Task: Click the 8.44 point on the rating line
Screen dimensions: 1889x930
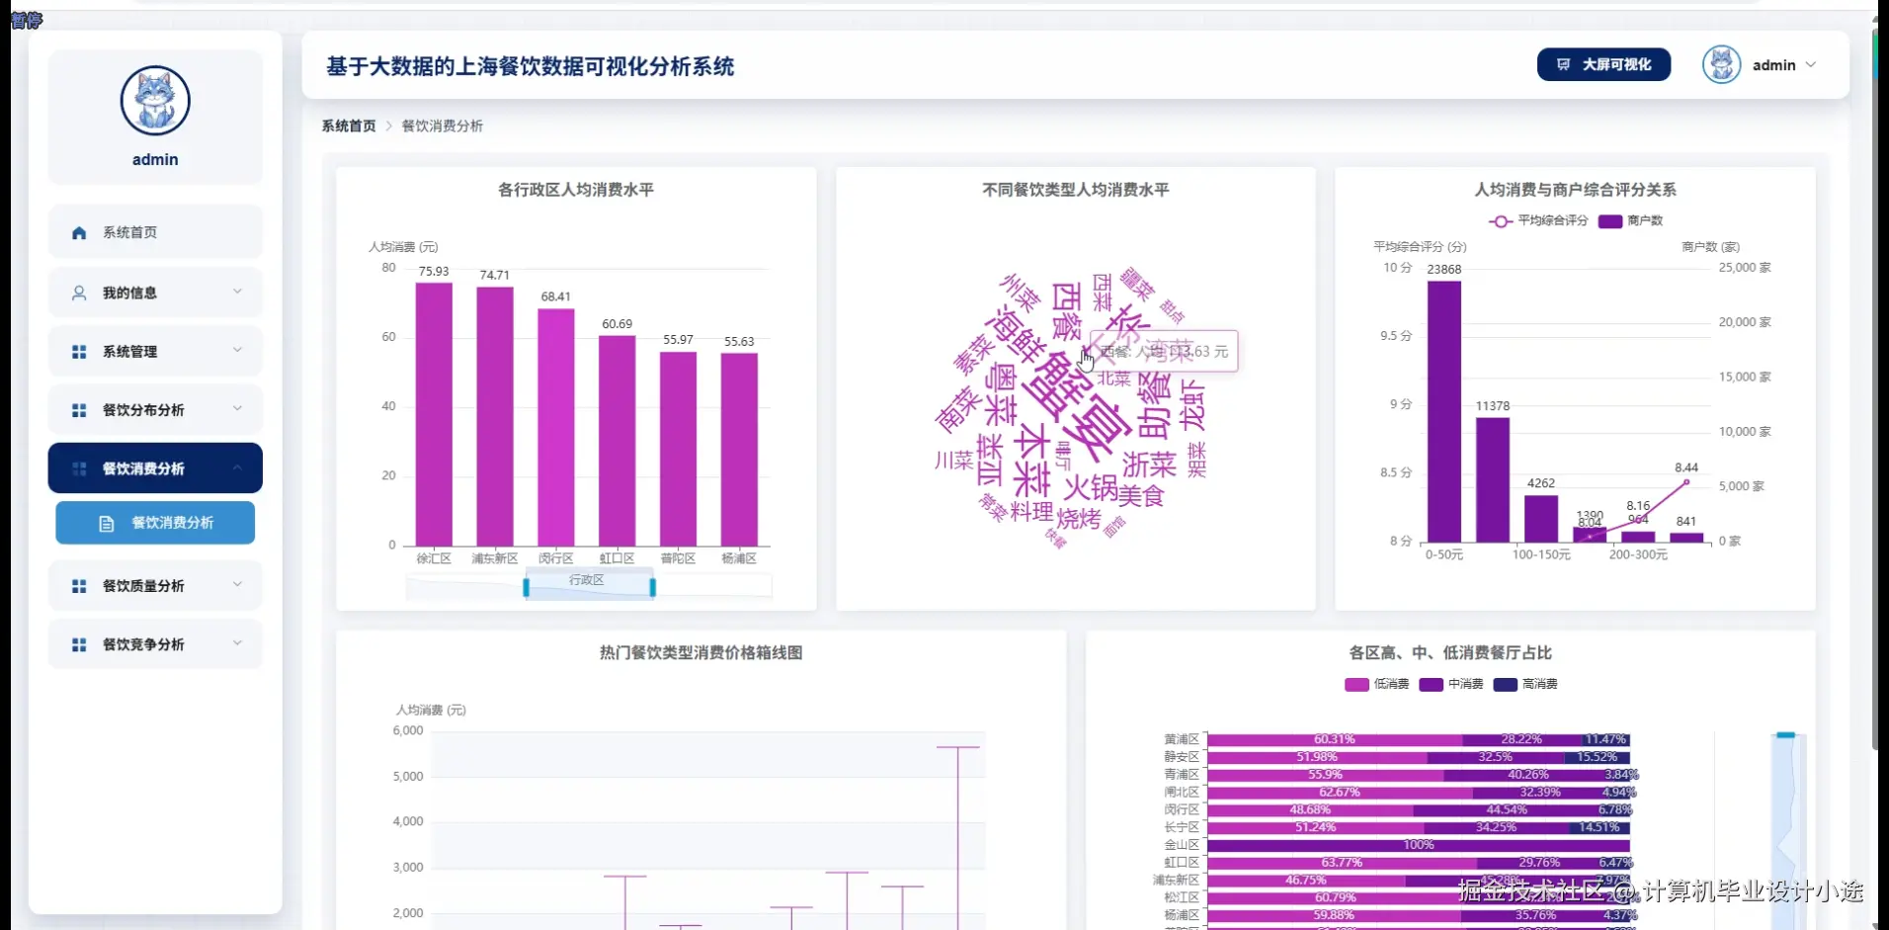Action: tap(1686, 482)
